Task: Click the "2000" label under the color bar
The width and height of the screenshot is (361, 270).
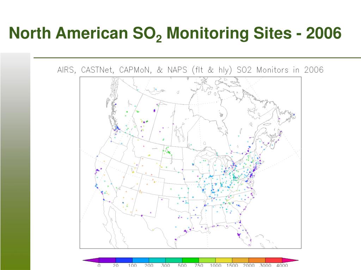Action: [249, 265]
